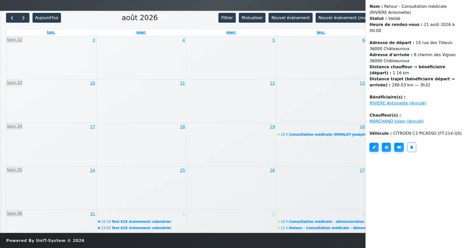Open day 5 of August
The image size is (466, 248).
274,40
